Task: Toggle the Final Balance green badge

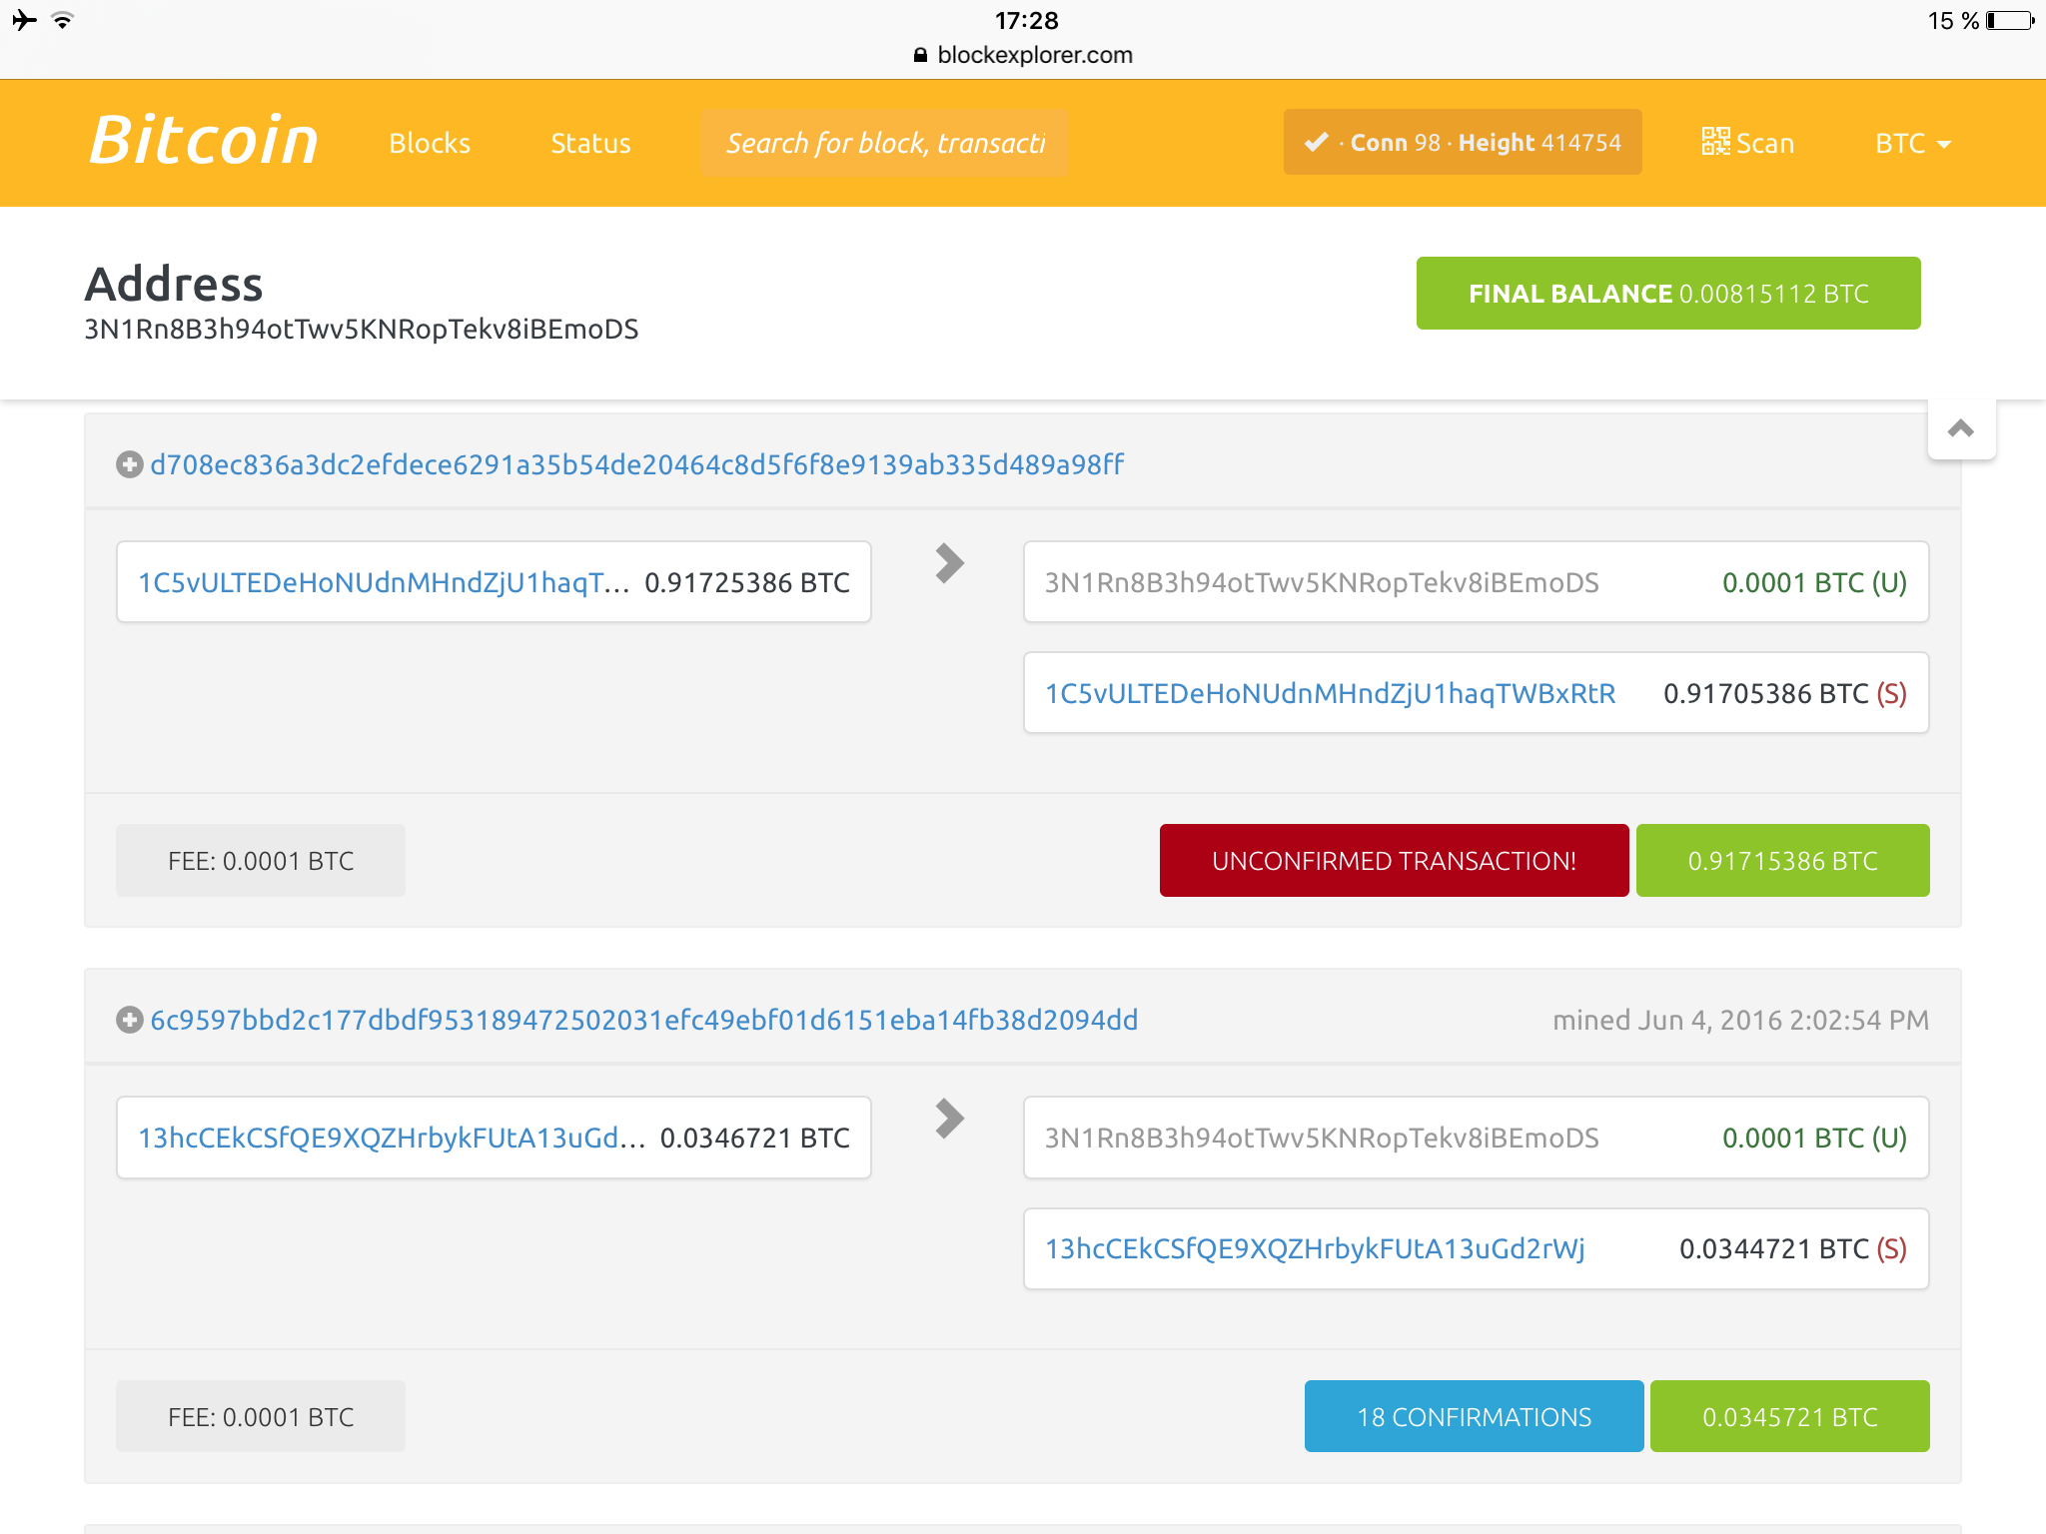Action: click(x=1667, y=294)
